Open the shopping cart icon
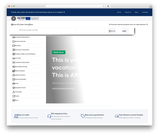 109,31
